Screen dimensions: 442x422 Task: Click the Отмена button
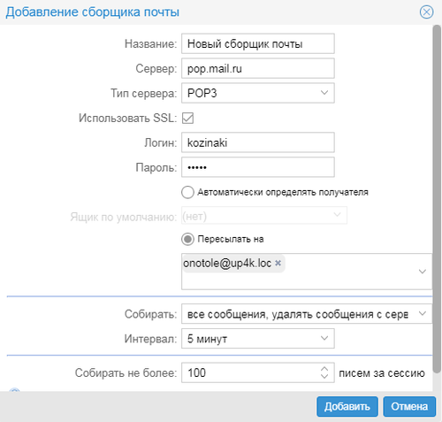click(409, 407)
